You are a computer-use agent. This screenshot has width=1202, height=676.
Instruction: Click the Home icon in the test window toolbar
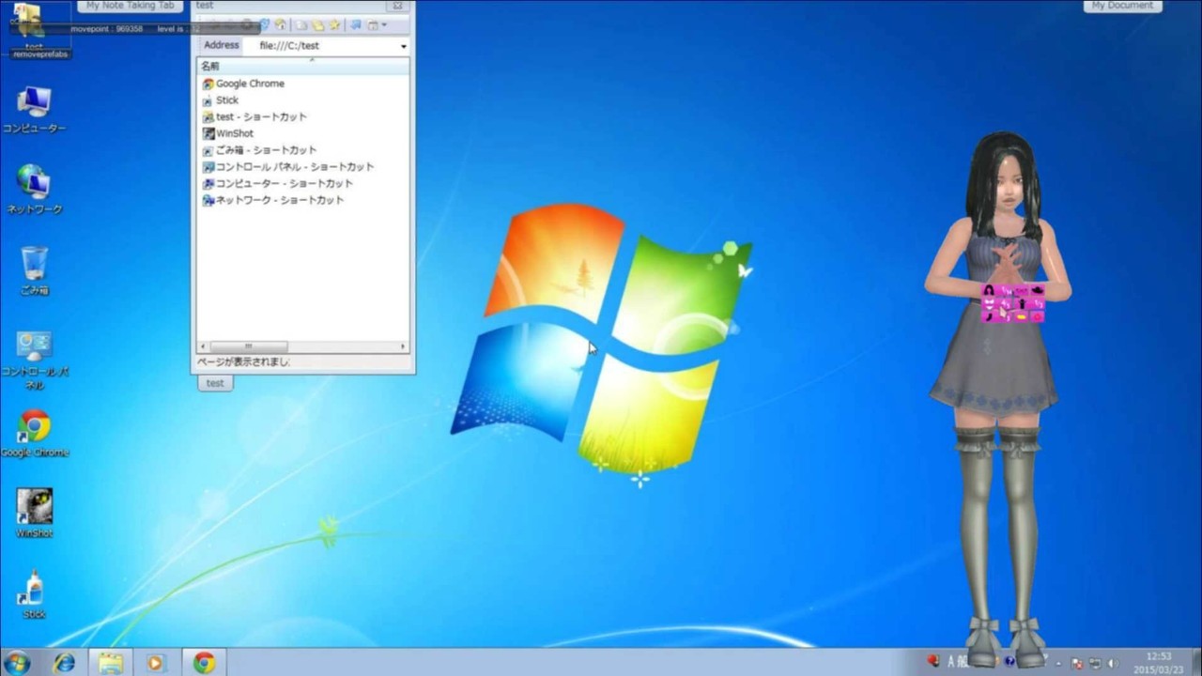coord(280,25)
